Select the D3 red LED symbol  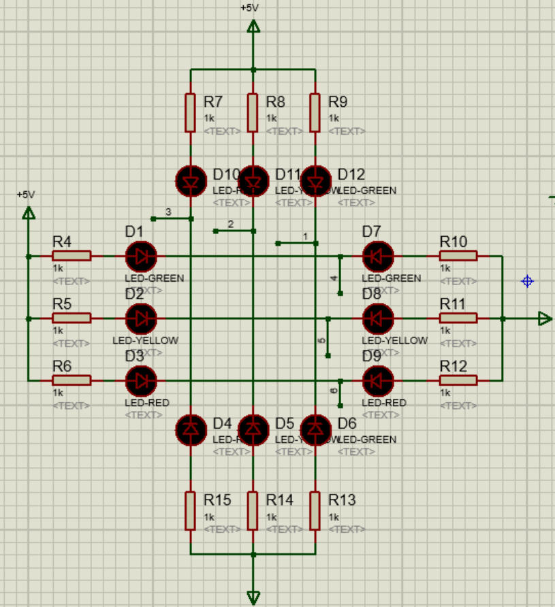point(141,380)
